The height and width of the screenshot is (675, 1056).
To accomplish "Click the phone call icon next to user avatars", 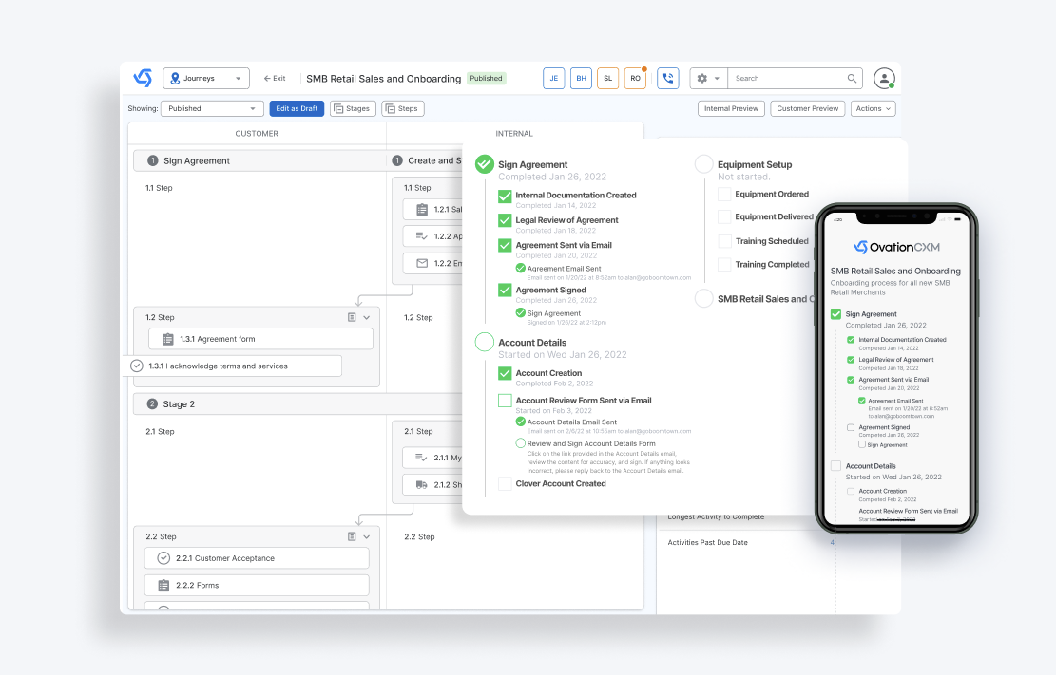I will point(668,78).
